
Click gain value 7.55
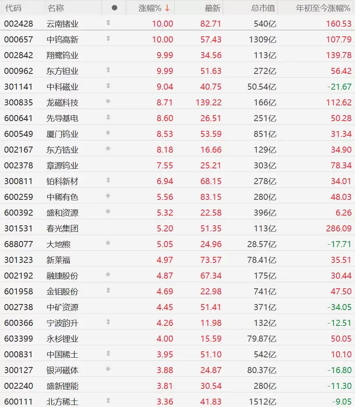[165, 166]
